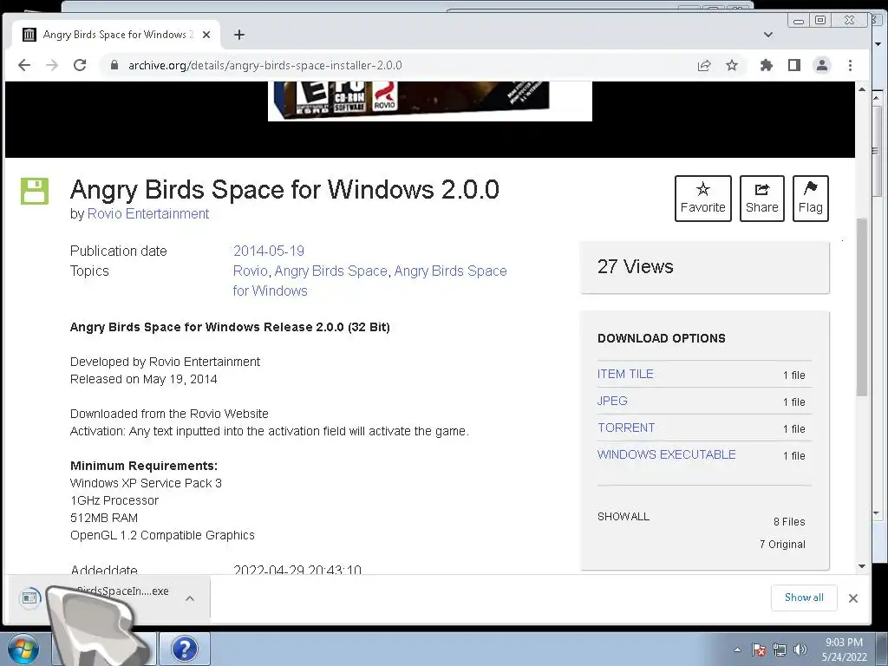
Task: Click page scrollbar up arrow
Action: pos(862,89)
